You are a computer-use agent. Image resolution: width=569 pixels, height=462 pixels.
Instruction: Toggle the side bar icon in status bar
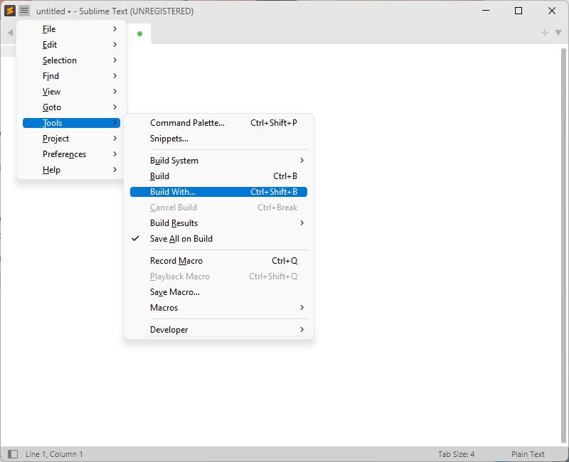[13, 454]
